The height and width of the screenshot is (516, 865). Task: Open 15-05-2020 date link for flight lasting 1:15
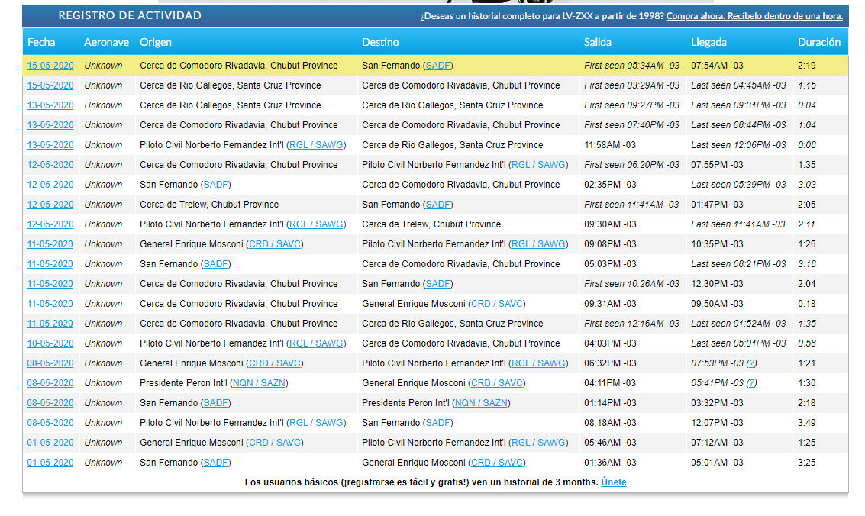tap(50, 85)
